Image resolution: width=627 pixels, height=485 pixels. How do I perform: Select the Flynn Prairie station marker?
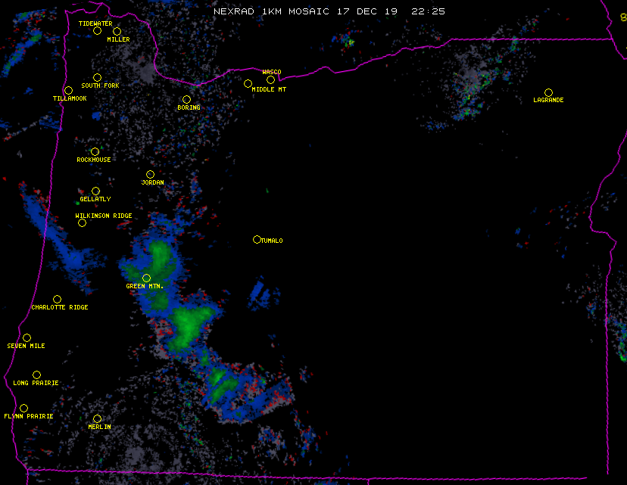point(23,408)
